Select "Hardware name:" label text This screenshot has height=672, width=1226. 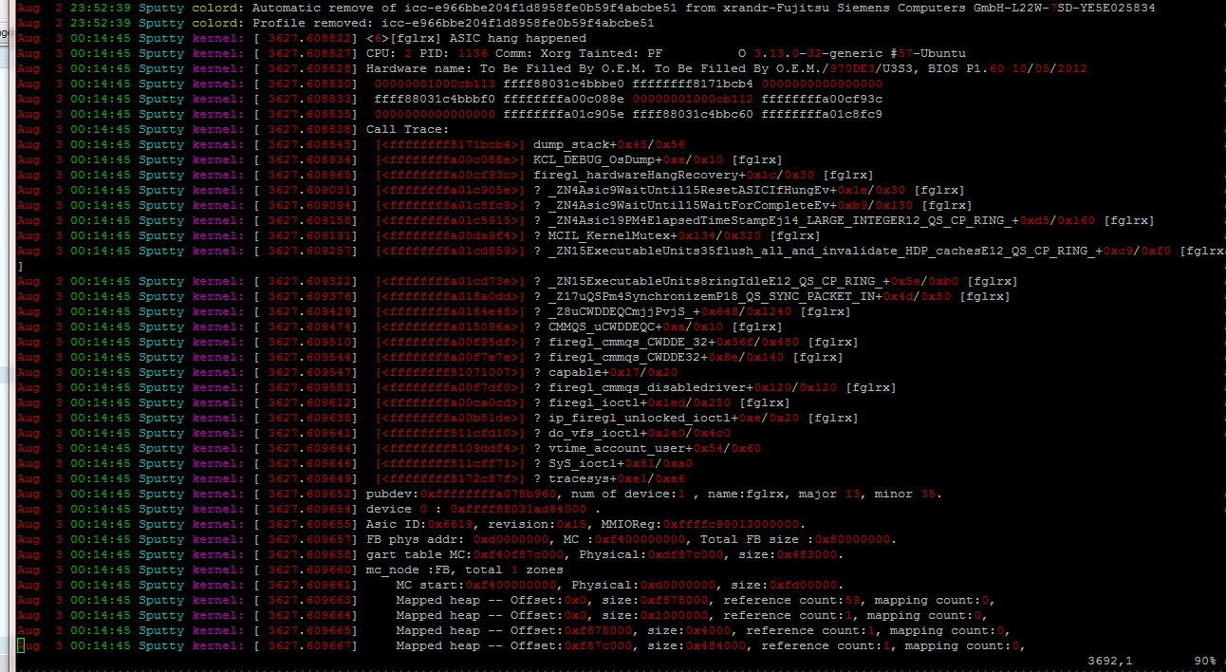[x=418, y=68]
